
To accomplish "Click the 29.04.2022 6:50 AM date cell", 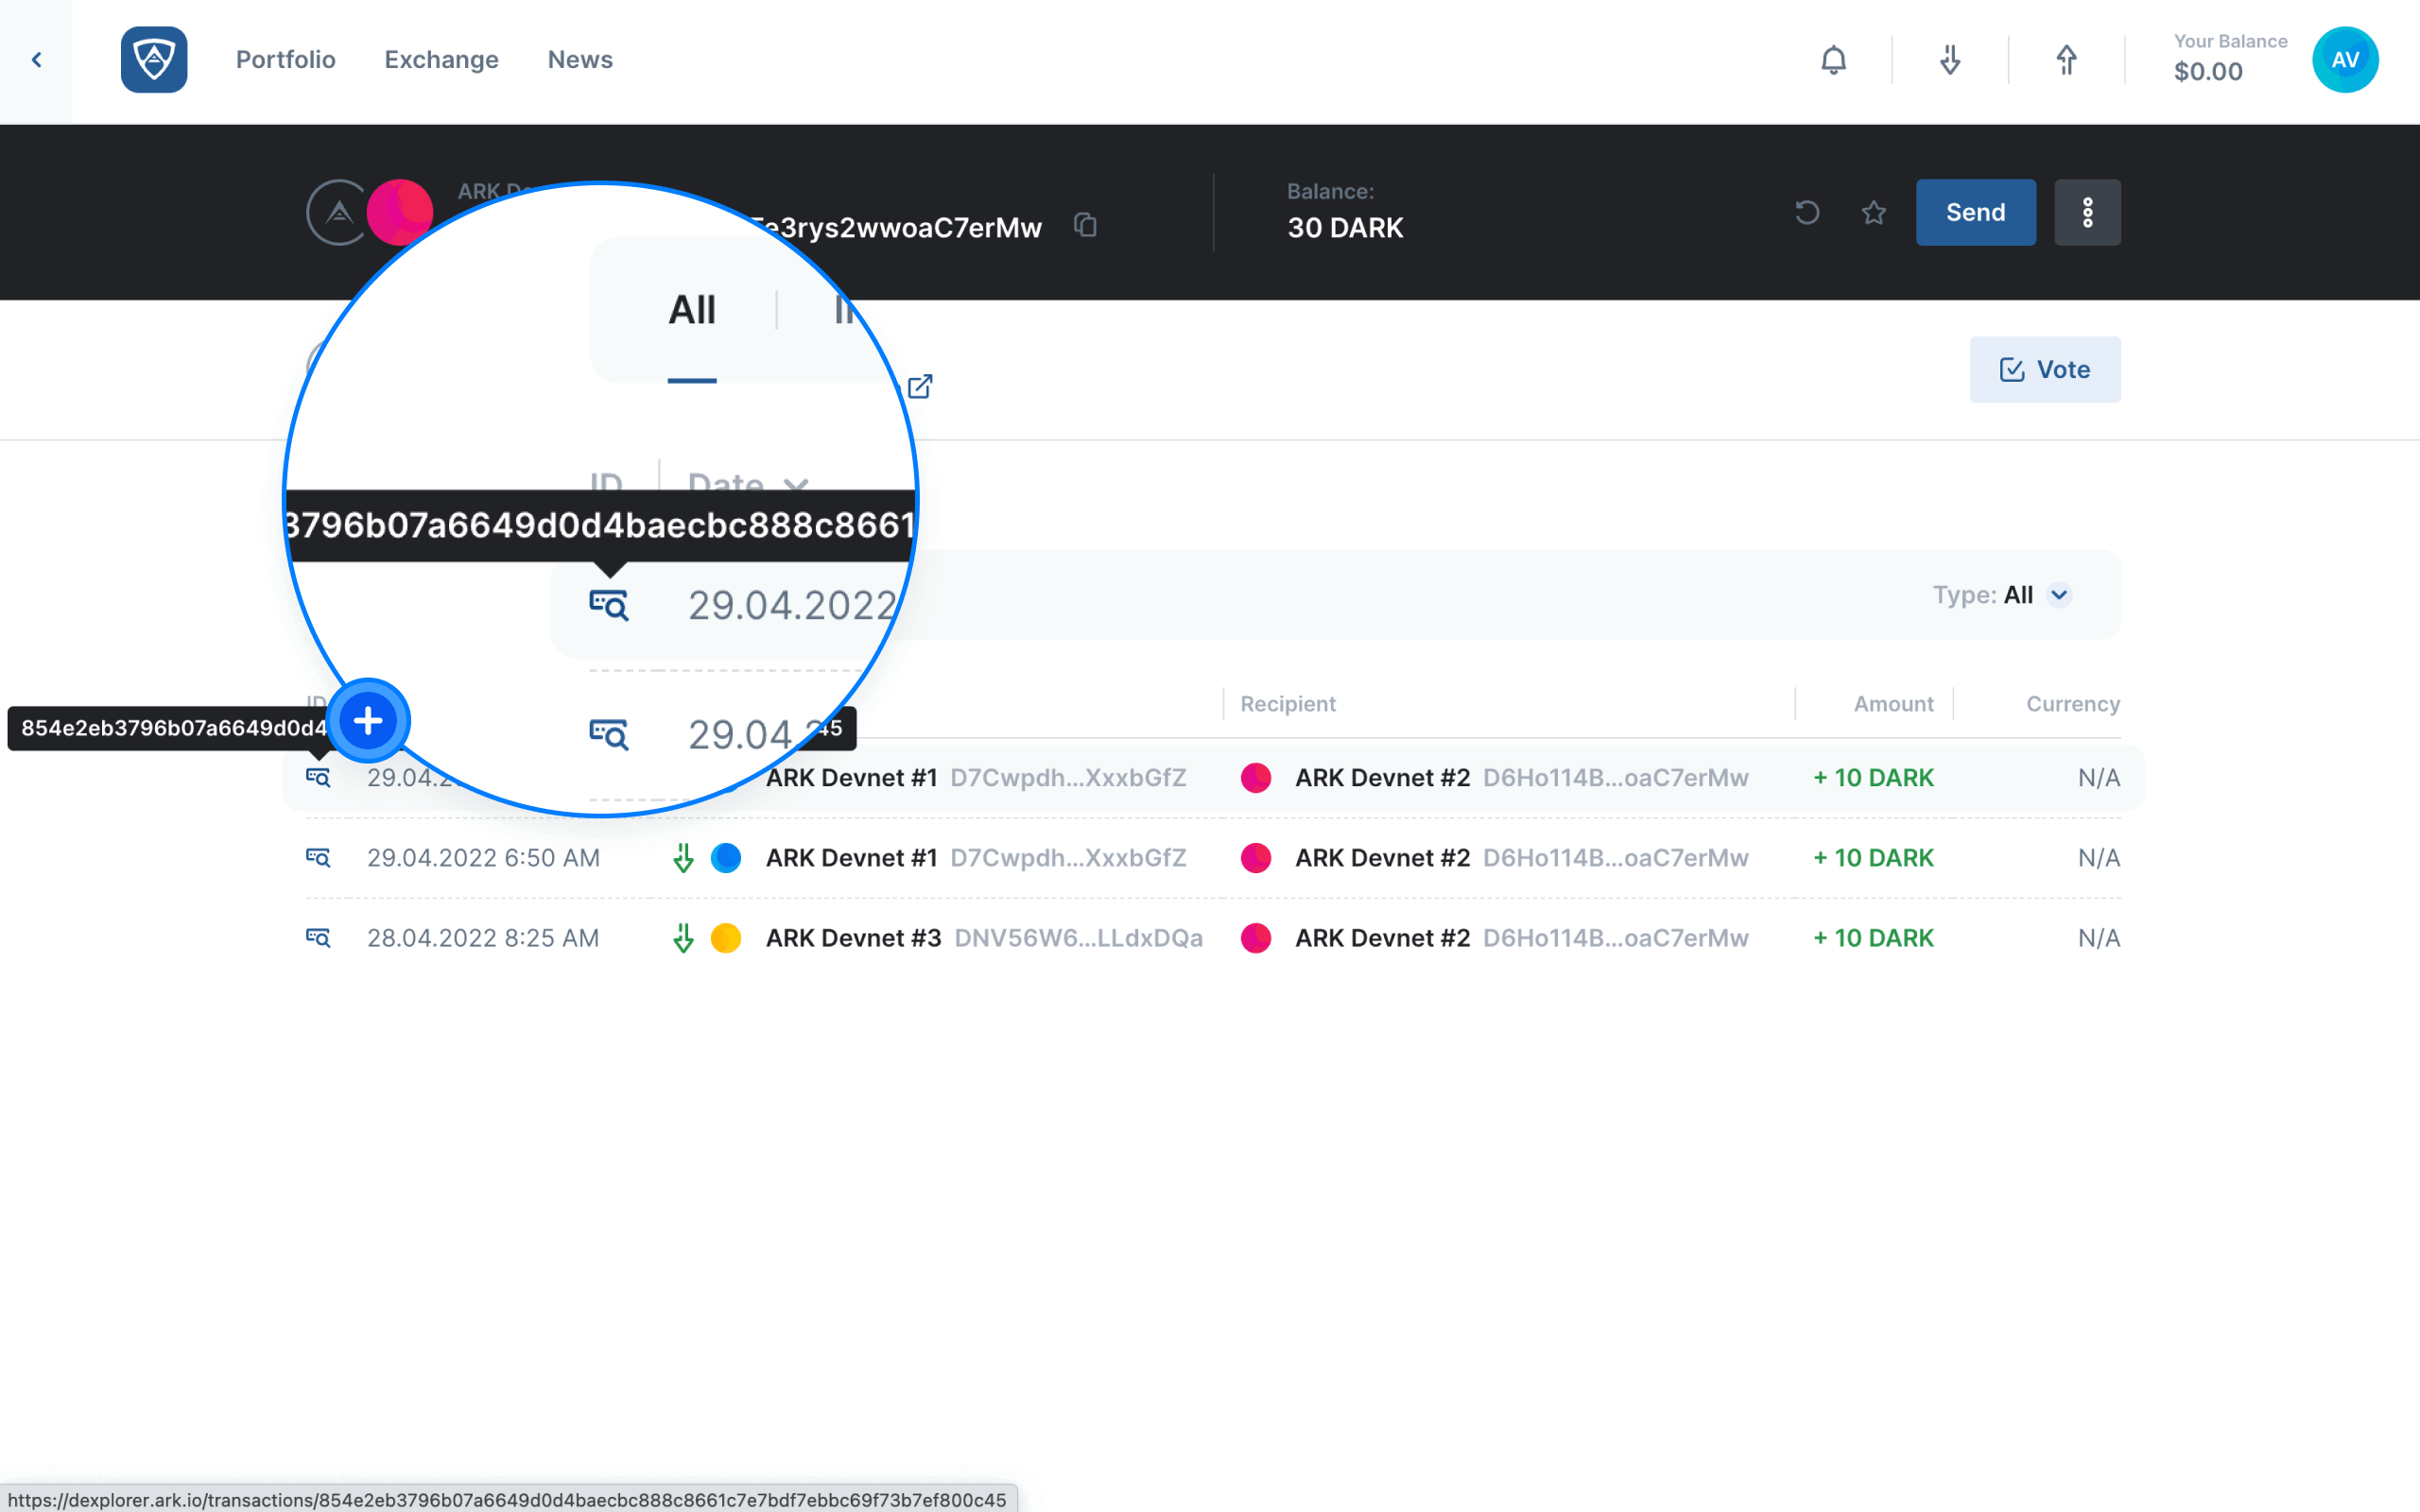I will (x=483, y=858).
